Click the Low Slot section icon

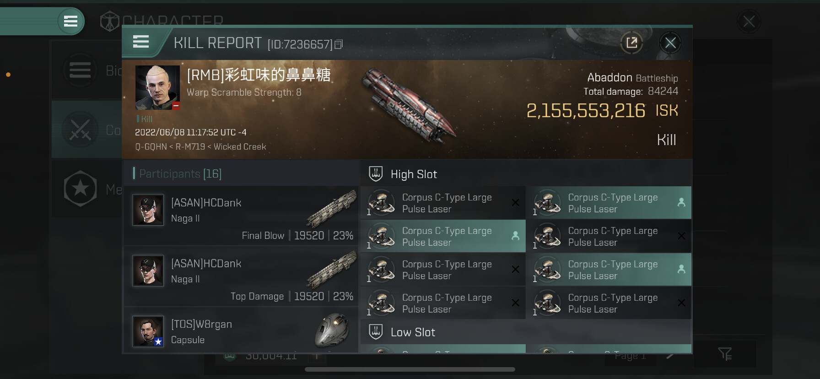tap(376, 332)
